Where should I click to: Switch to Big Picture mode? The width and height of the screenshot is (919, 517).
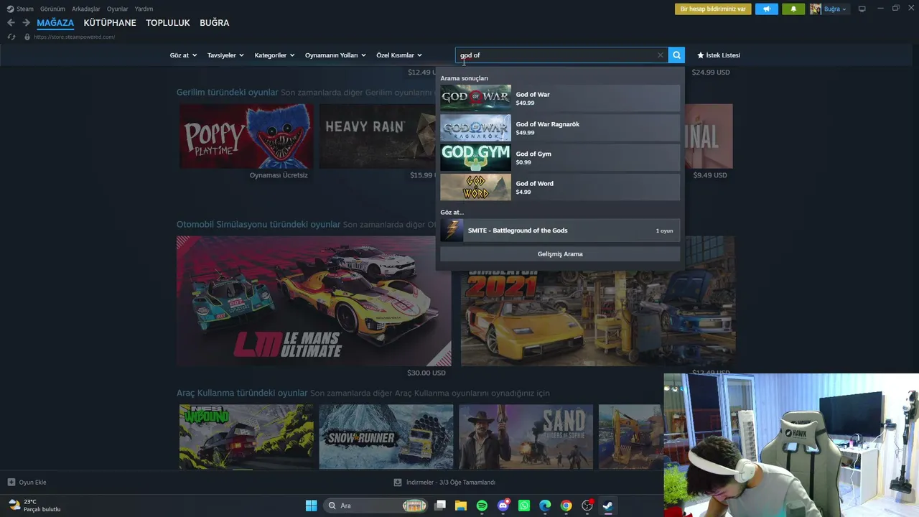pyautogui.click(x=862, y=9)
